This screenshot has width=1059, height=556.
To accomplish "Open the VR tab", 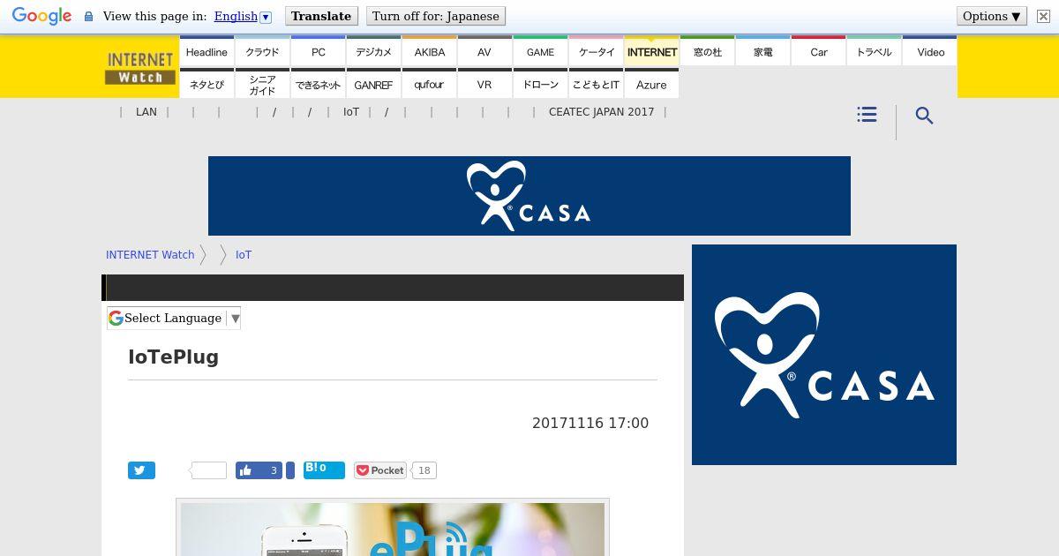I will 484,84.
